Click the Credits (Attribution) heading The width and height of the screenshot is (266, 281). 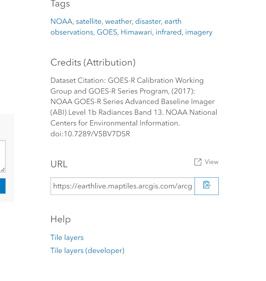93,62
